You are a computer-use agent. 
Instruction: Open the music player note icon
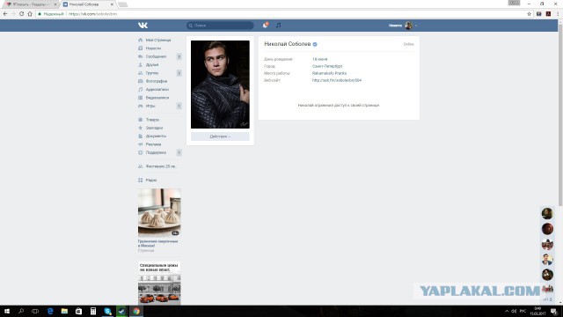[278, 26]
